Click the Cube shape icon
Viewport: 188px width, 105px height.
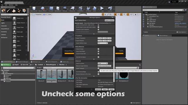14,41
